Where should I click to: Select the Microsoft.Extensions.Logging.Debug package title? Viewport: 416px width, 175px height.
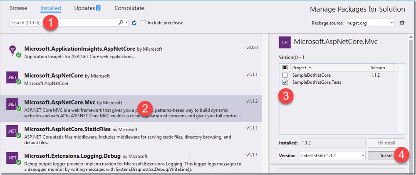72,156
